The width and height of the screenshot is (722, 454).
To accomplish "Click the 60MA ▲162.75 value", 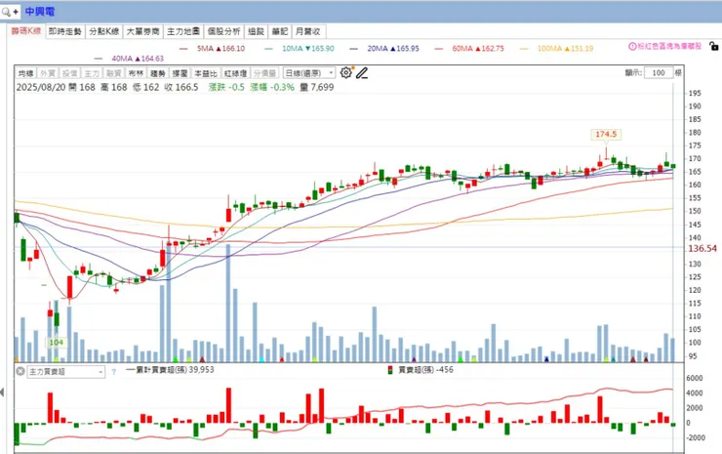I will pyautogui.click(x=478, y=49).
